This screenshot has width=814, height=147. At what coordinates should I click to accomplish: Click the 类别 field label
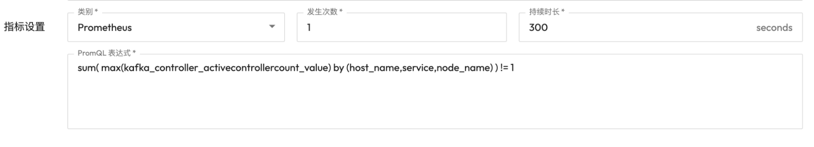pos(88,12)
